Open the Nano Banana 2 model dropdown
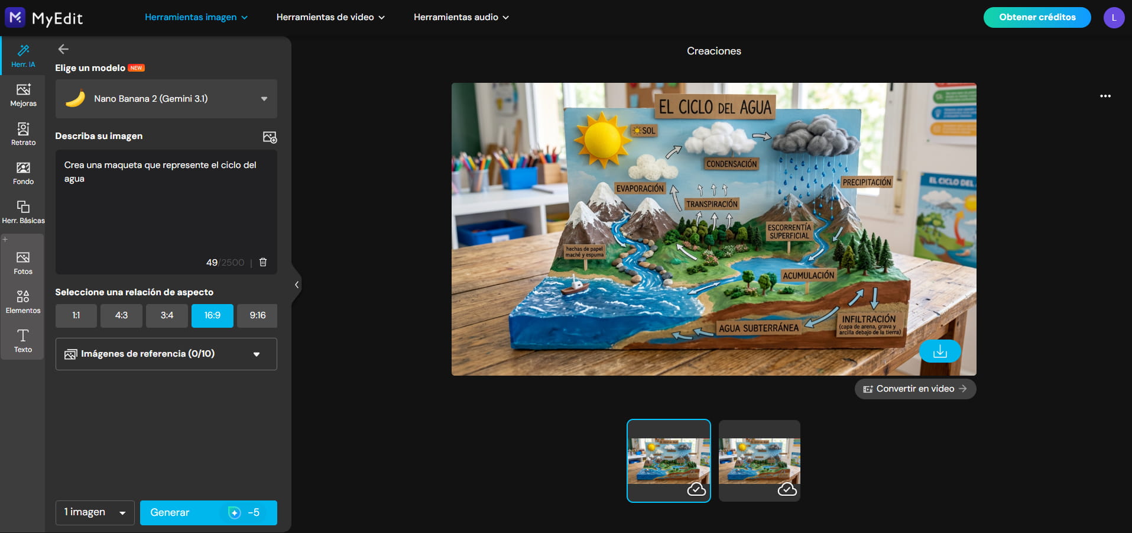This screenshot has width=1132, height=533. pos(166,99)
